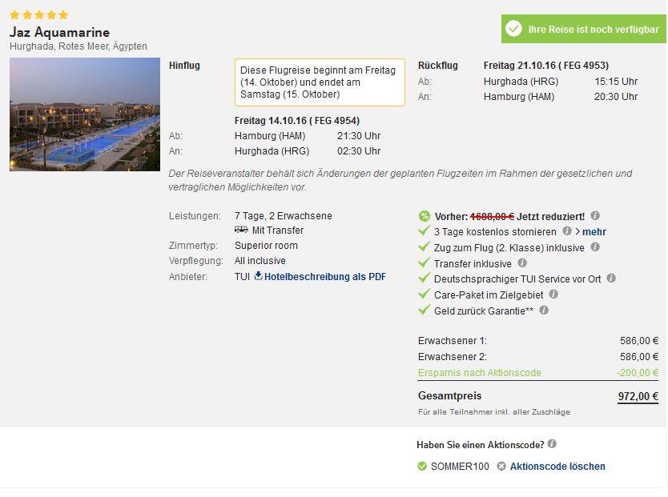Click the transfer bus icon
Viewport: 668px width, 497px height.
click(241, 230)
